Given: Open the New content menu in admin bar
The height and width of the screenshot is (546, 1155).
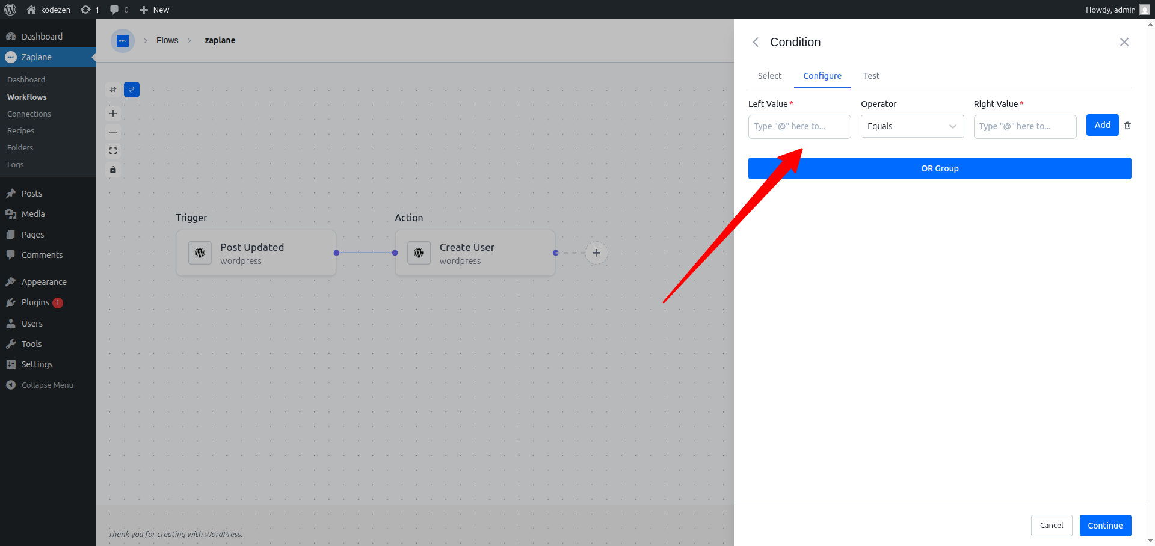Looking at the screenshot, I should [155, 10].
